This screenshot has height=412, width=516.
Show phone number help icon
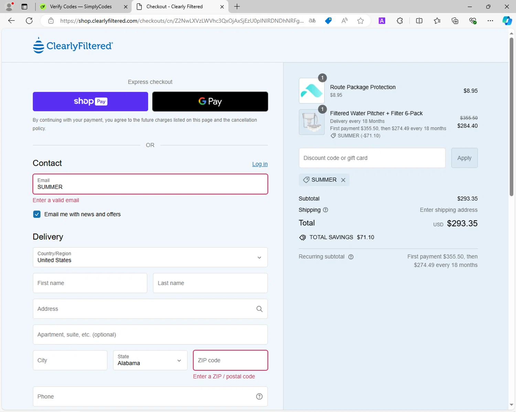(259, 397)
